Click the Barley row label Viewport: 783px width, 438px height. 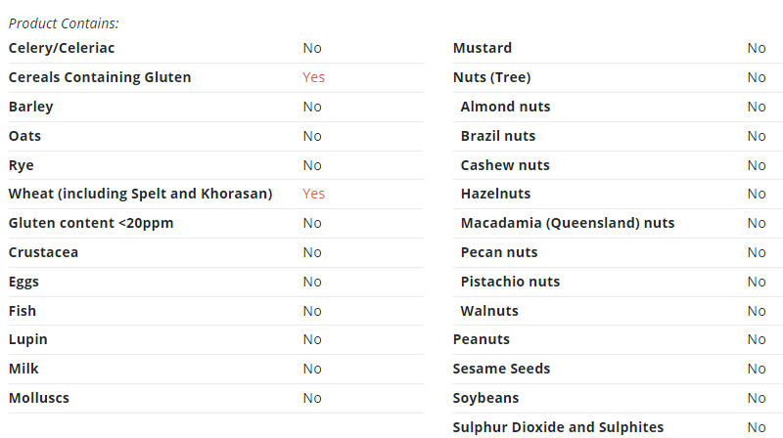click(31, 108)
